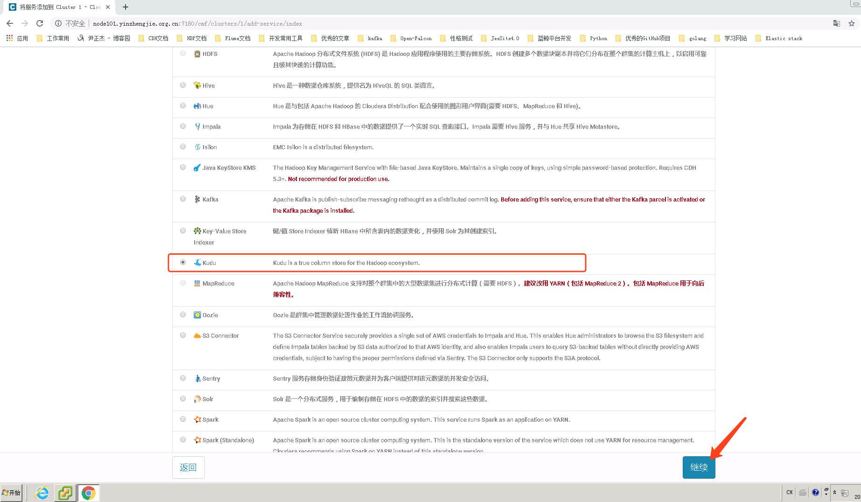This screenshot has height=502, width=861.
Task: Select the S3 Connector radio button
Action: coord(183,335)
